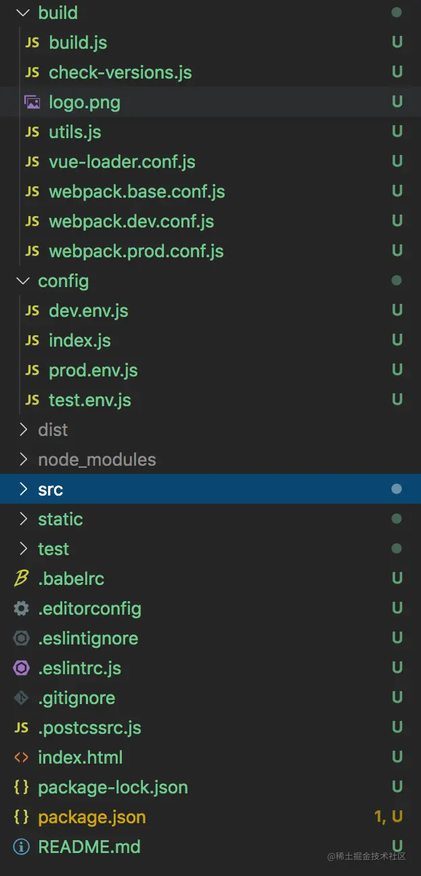The width and height of the screenshot is (421, 876).
Task: Collapse the build folder
Action: click(x=24, y=13)
